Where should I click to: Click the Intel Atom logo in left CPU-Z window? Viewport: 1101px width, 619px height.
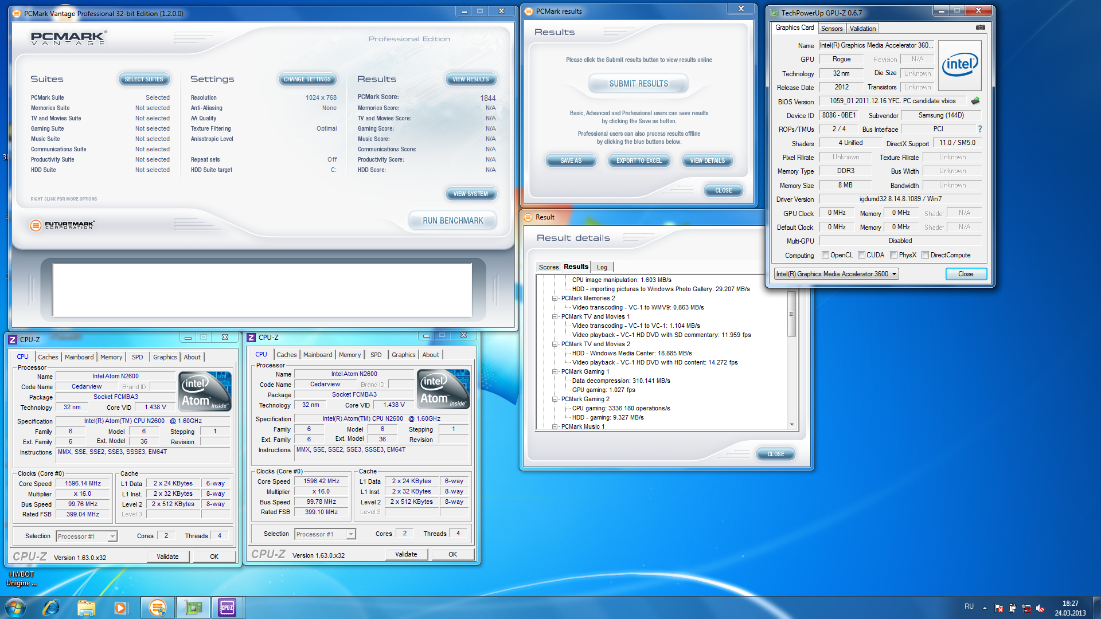(x=205, y=391)
